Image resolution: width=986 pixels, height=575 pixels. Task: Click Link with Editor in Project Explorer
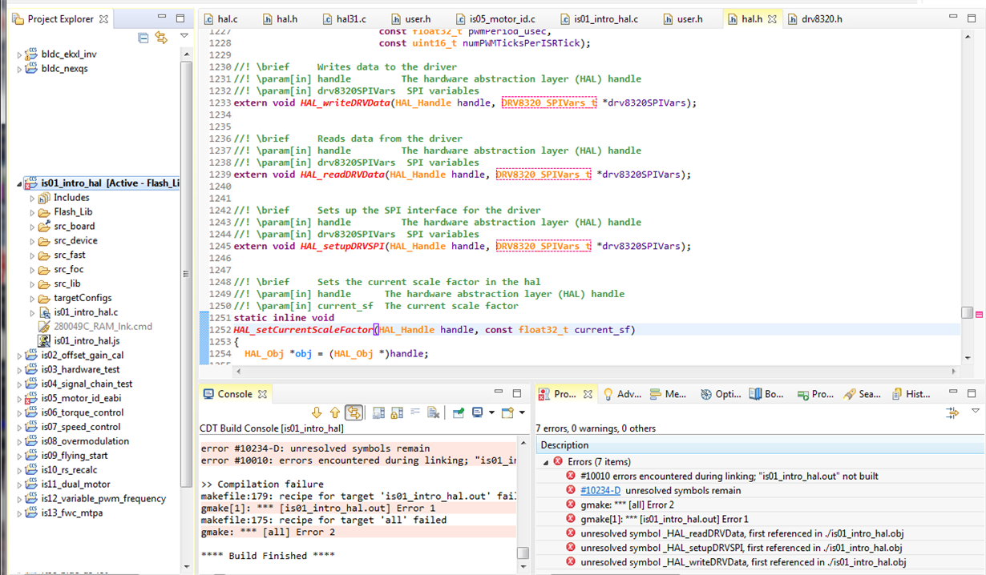(160, 38)
